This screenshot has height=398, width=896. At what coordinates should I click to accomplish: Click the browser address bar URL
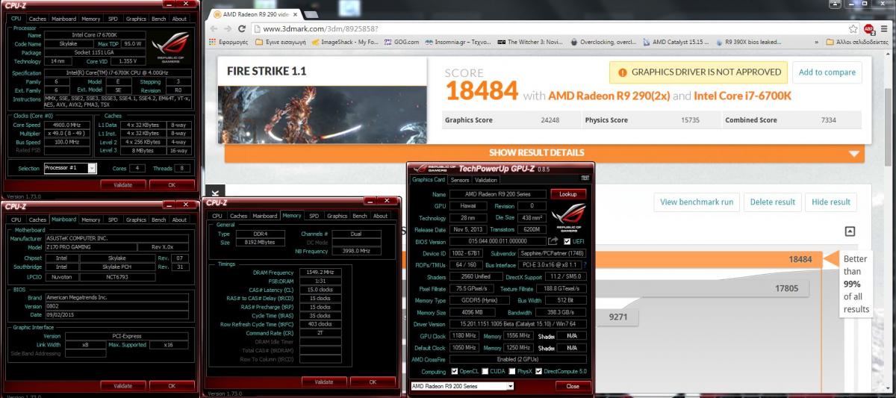(320, 28)
